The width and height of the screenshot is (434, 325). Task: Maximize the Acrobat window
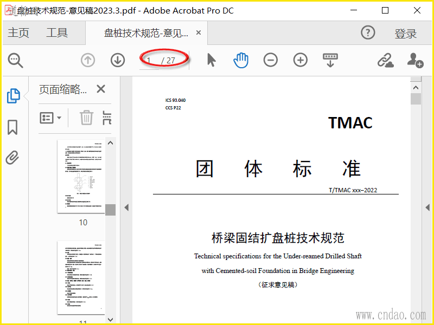coord(385,10)
